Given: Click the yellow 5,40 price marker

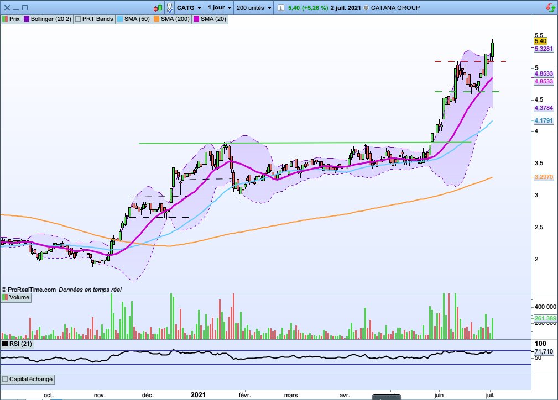Looking at the screenshot, I should (540, 40).
